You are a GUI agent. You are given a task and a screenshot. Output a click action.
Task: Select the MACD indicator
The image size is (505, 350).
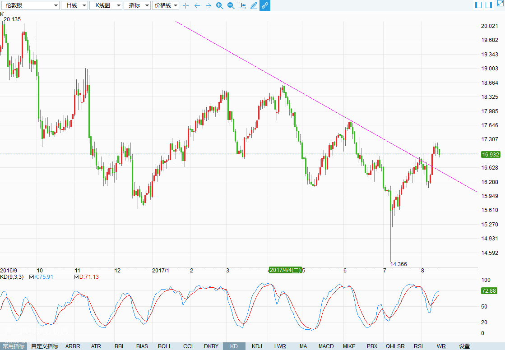point(326,346)
